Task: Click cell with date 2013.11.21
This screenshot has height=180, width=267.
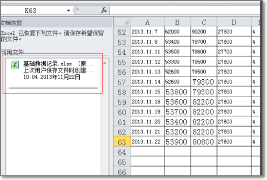Action: point(147,131)
